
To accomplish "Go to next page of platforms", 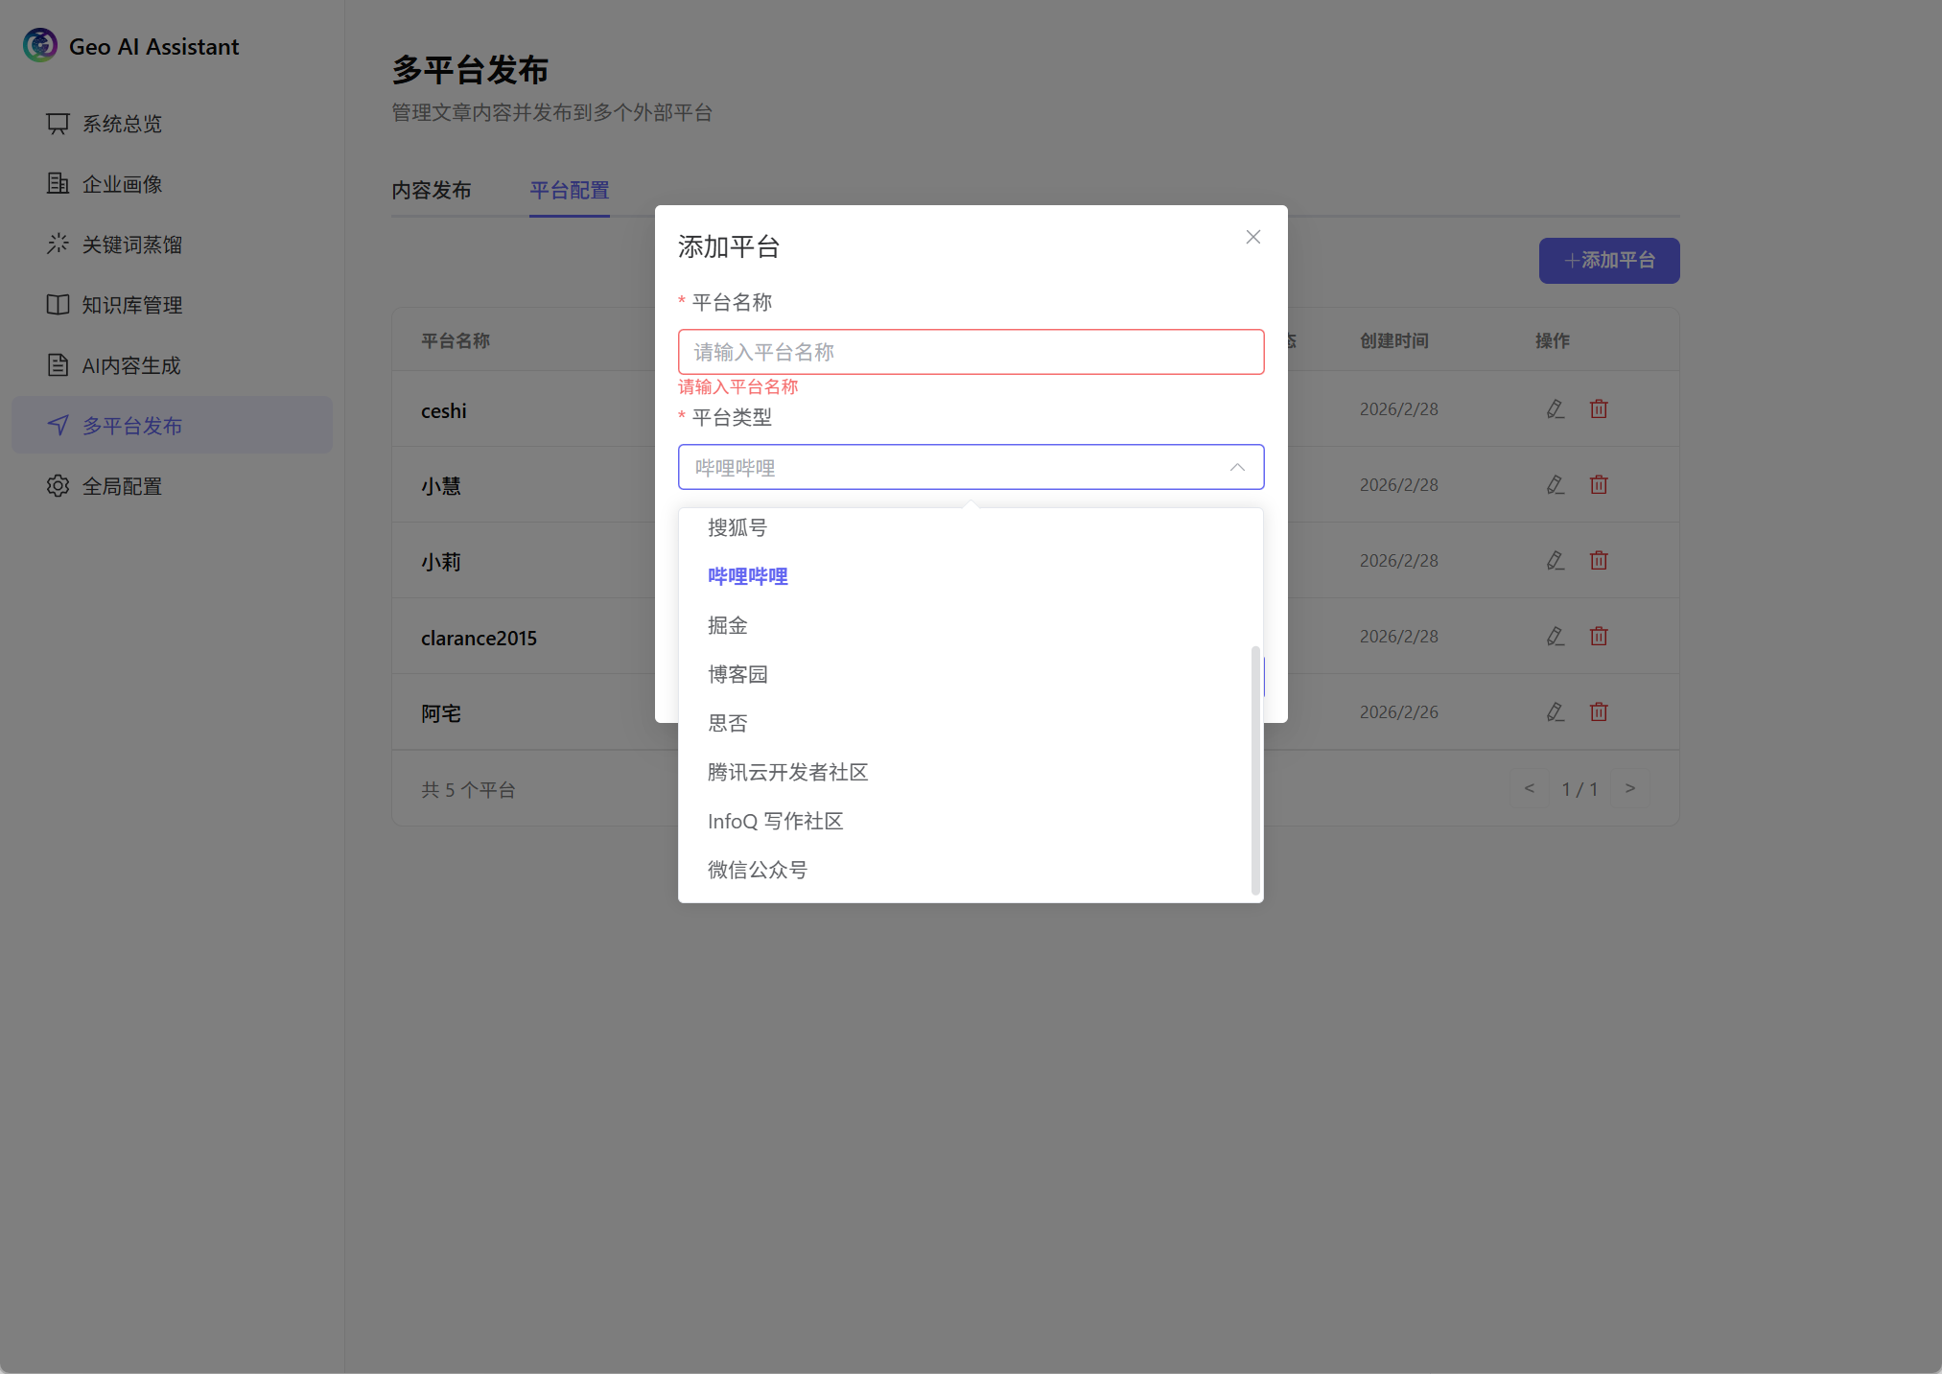I will 1630,788.
